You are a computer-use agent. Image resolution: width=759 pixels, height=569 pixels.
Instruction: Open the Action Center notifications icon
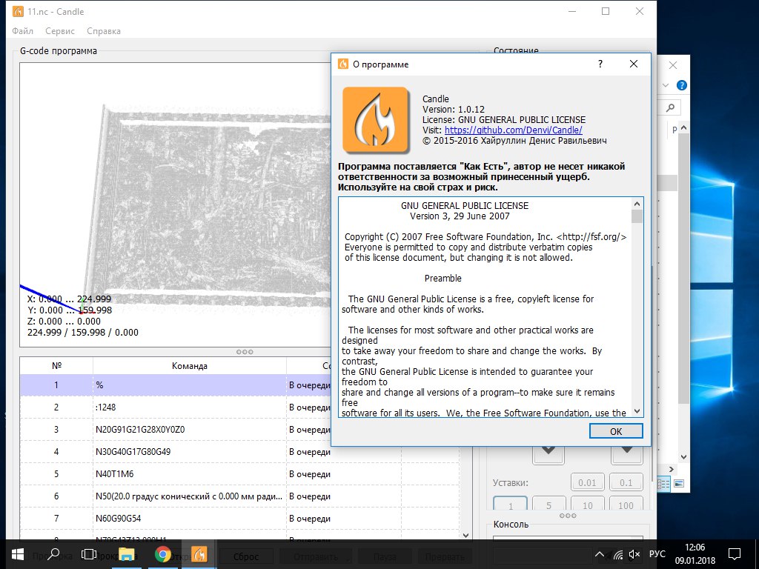coord(735,554)
